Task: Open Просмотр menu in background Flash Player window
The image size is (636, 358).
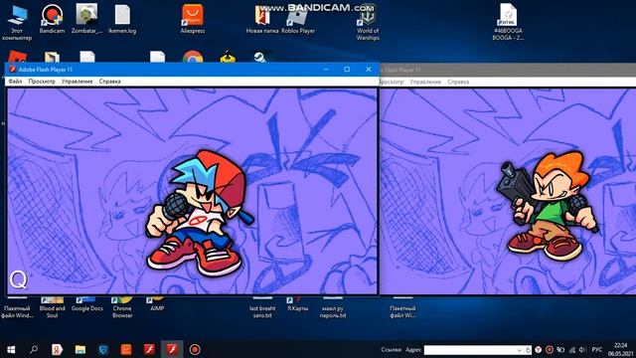Action: 393,82
